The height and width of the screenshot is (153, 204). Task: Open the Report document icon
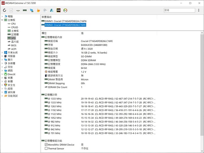11,10
